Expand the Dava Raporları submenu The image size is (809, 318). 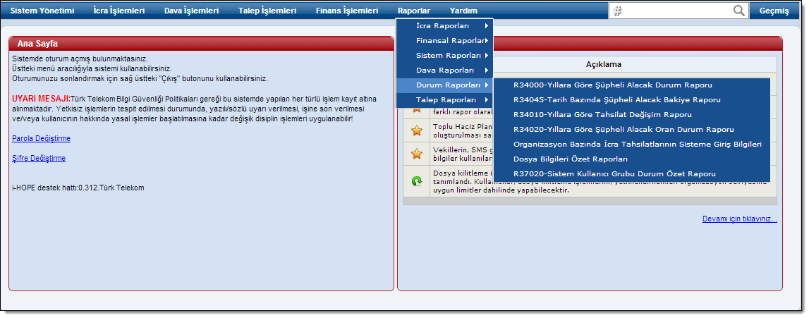tap(445, 70)
